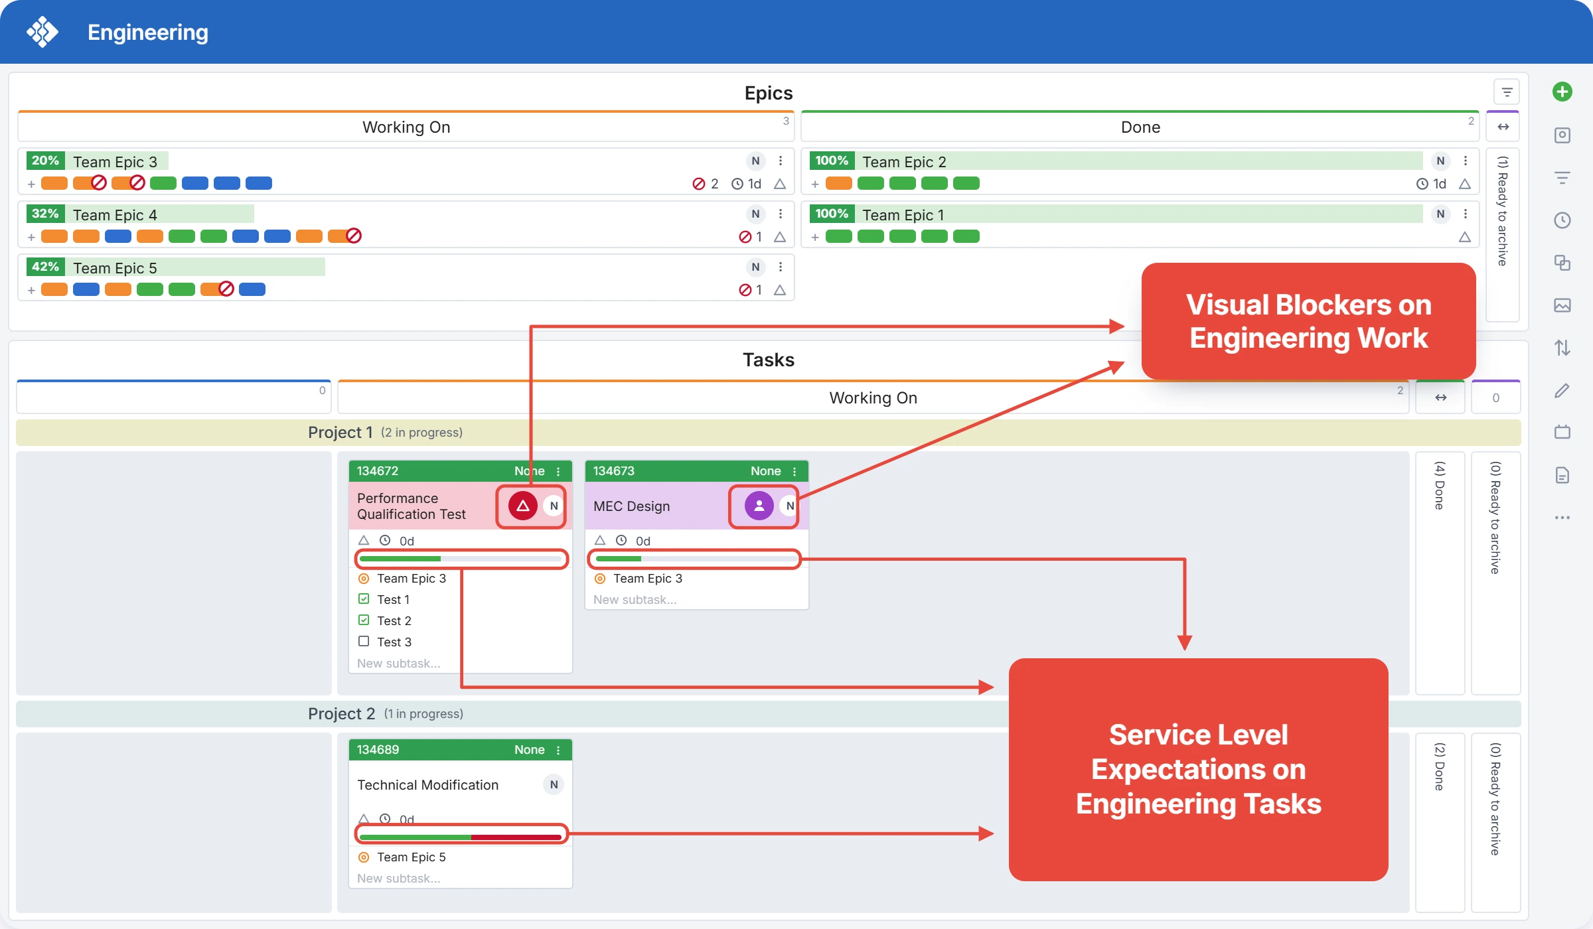Open the Epics section filter dropdown
The width and height of the screenshot is (1593, 929).
pyautogui.click(x=1507, y=92)
